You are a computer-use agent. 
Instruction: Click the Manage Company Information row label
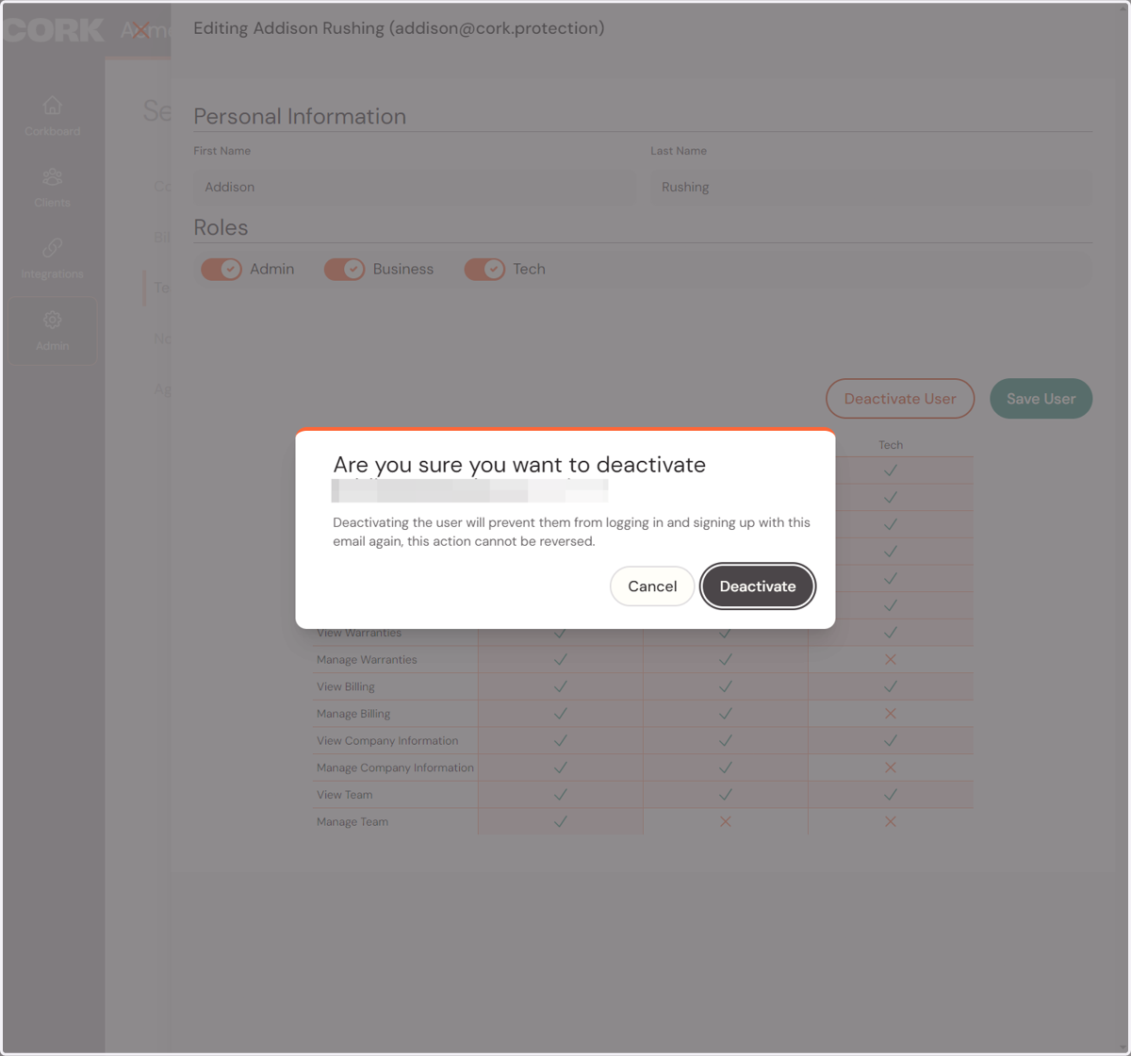[x=395, y=767]
